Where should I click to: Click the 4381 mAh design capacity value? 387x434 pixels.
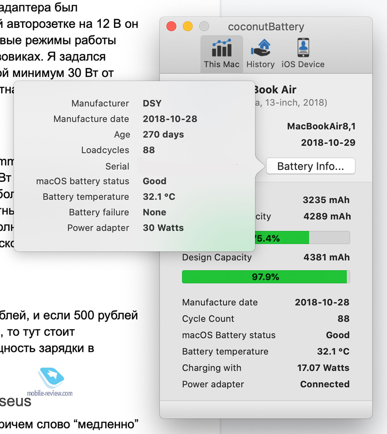tap(327, 257)
